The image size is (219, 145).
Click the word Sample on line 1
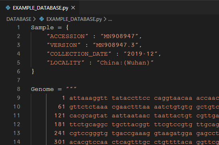[x=42, y=28]
